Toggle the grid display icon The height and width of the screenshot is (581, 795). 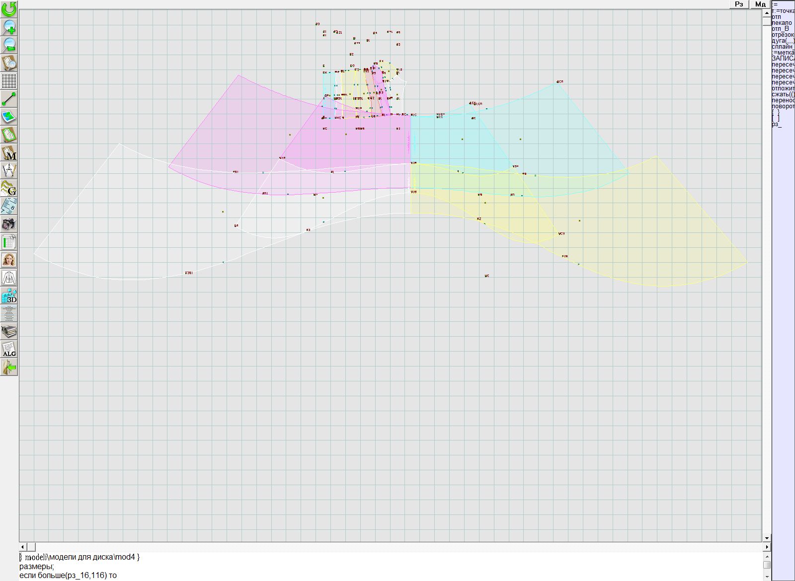[x=9, y=81]
